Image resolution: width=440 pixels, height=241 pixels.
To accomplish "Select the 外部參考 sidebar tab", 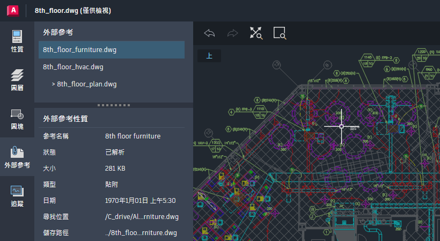I will tap(17, 157).
